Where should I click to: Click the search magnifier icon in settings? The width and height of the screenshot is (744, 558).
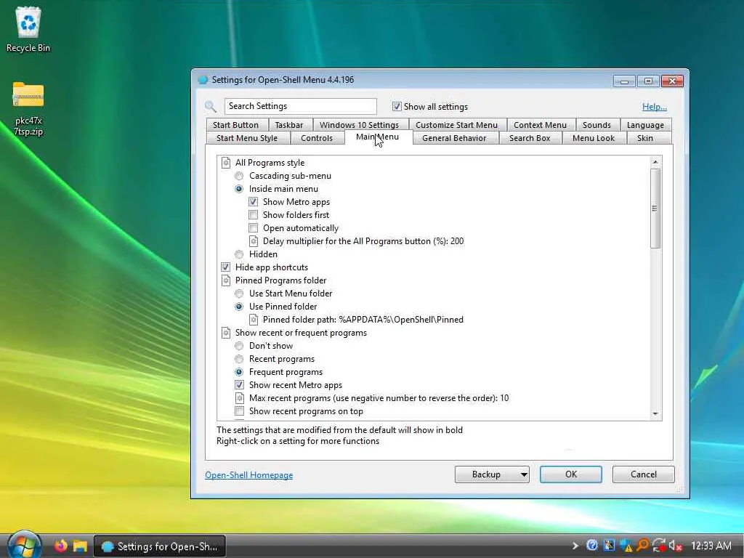[x=211, y=106]
